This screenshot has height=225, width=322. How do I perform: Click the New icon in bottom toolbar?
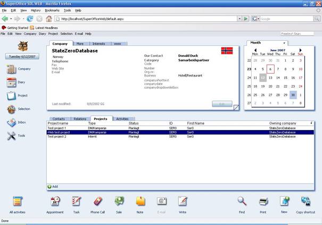[284, 201]
